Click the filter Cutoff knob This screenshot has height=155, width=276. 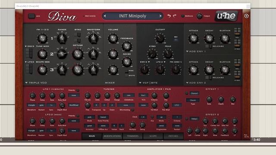click(160, 38)
